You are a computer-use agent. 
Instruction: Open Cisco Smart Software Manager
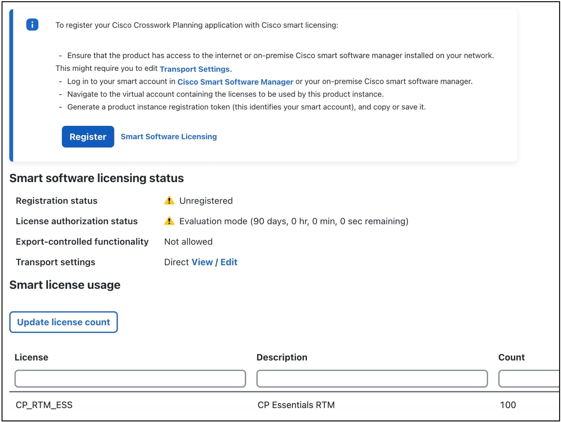pos(235,82)
